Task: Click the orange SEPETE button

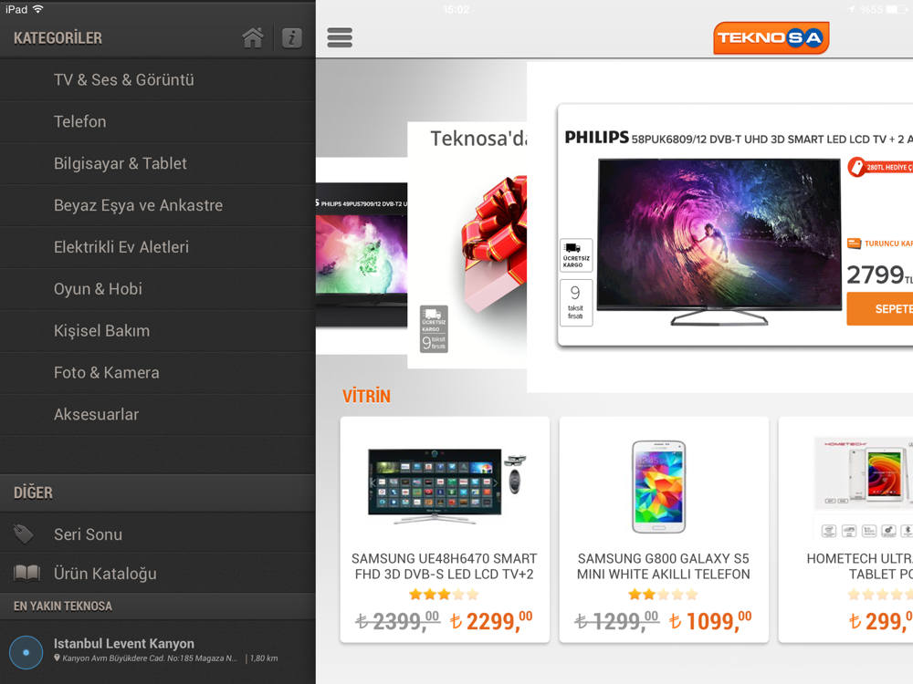Action: (x=880, y=309)
